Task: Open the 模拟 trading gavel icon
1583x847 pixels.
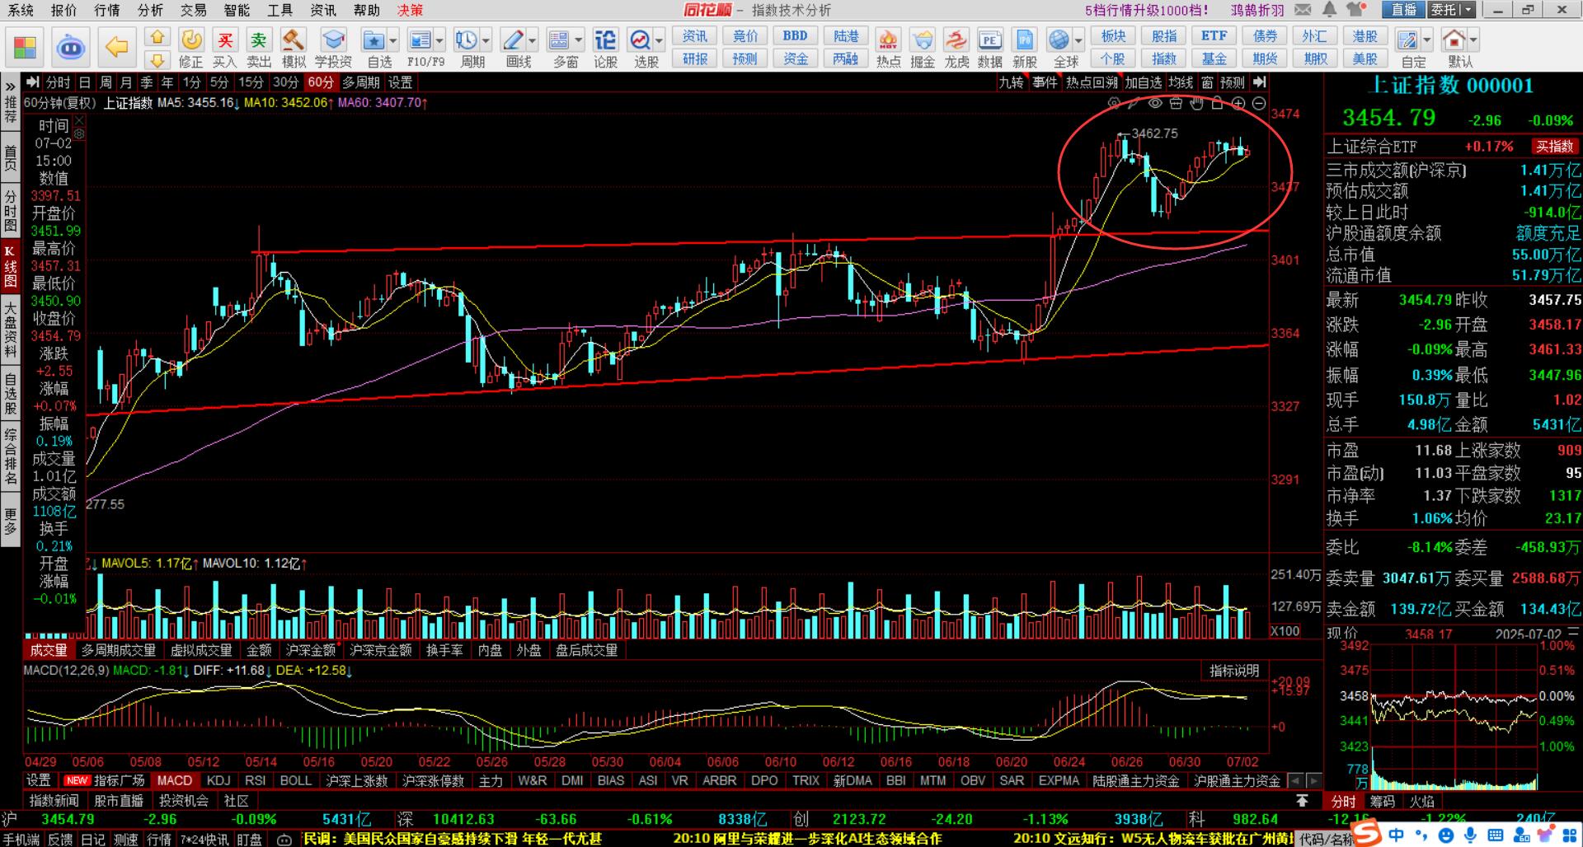Action: (294, 48)
